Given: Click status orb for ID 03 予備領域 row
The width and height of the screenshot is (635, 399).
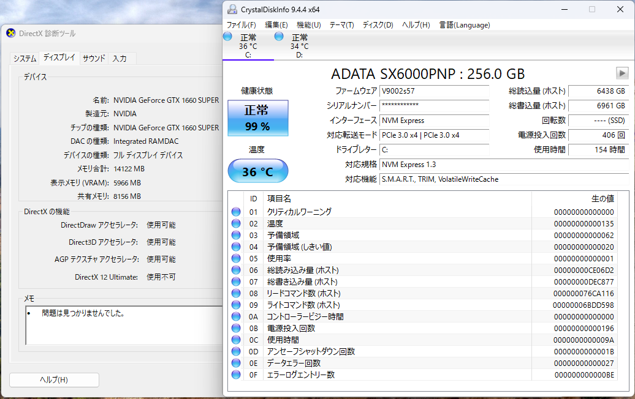Looking at the screenshot, I should 236,235.
